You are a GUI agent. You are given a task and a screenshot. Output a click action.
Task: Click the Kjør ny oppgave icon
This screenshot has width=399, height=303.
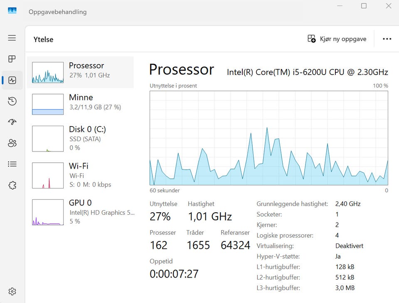(311, 39)
